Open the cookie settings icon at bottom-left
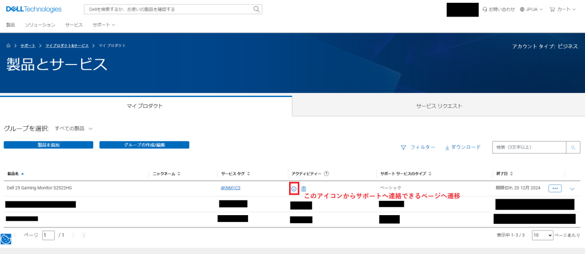This screenshot has height=254, width=585. (x=6, y=239)
